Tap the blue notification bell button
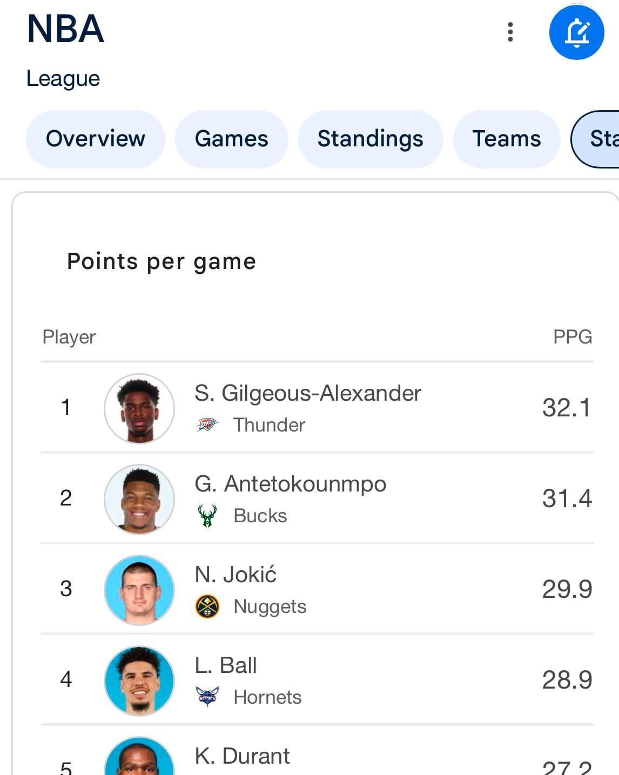The height and width of the screenshot is (775, 619). 576,32
